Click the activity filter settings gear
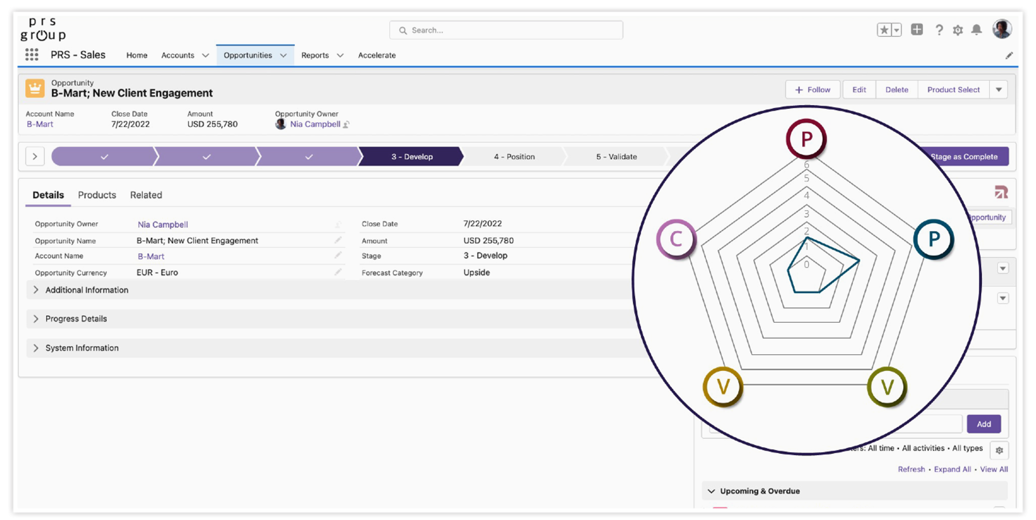 point(999,450)
